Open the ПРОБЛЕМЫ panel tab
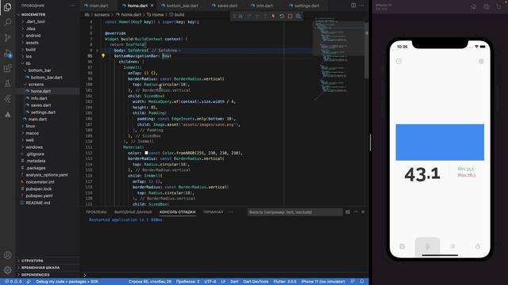 tap(96, 212)
